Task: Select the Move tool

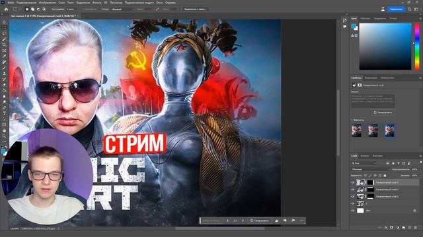Action: 4,22
